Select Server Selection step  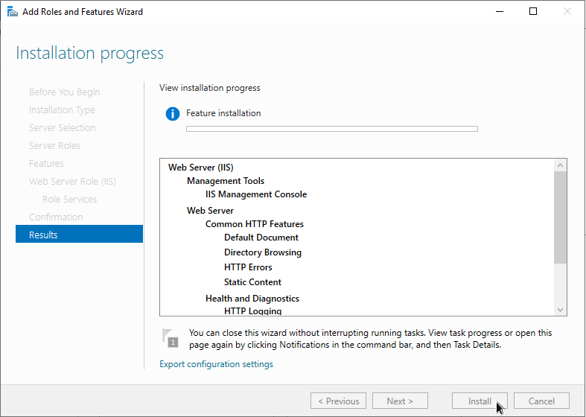(63, 128)
